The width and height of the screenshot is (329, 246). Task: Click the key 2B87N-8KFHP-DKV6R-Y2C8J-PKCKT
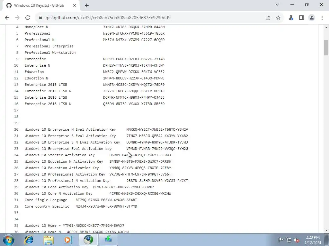[157, 181]
